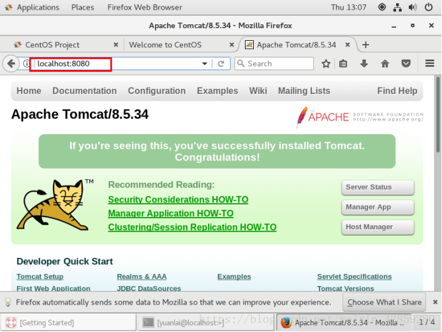Open the volume icon in top panel
The width and height of the screenshot is (442, 332).
point(413,7)
